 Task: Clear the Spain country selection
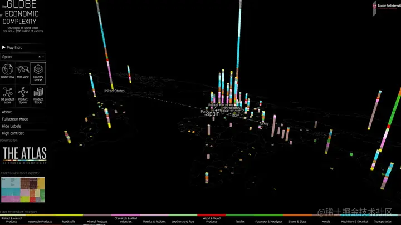(40, 57)
